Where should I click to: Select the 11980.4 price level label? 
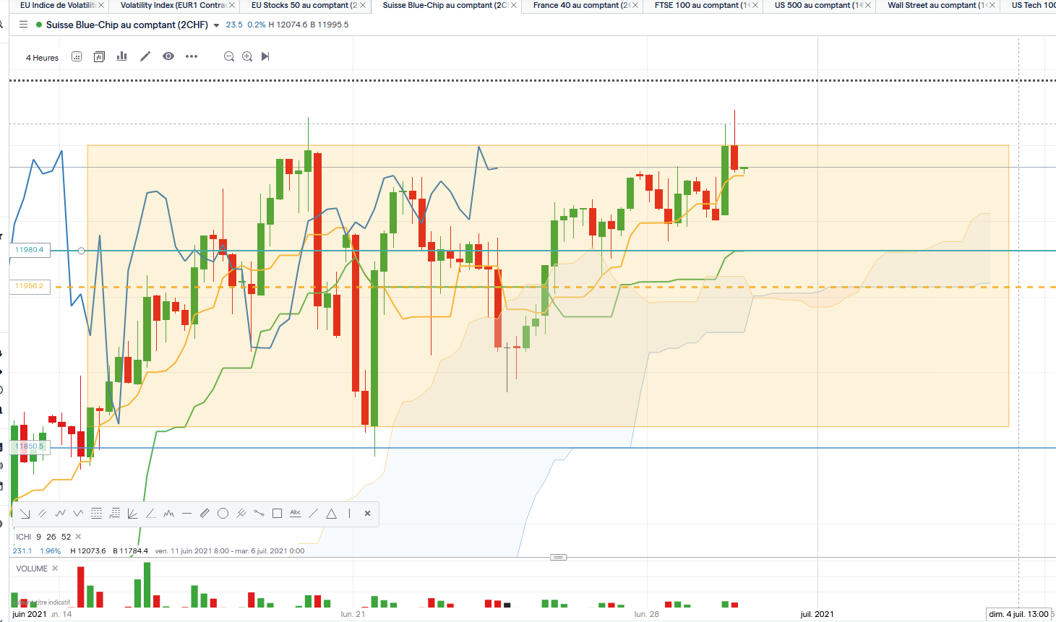coord(30,250)
